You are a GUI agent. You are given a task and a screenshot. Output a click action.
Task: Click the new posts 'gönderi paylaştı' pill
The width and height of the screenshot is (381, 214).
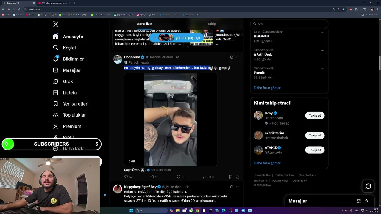pos(177,38)
